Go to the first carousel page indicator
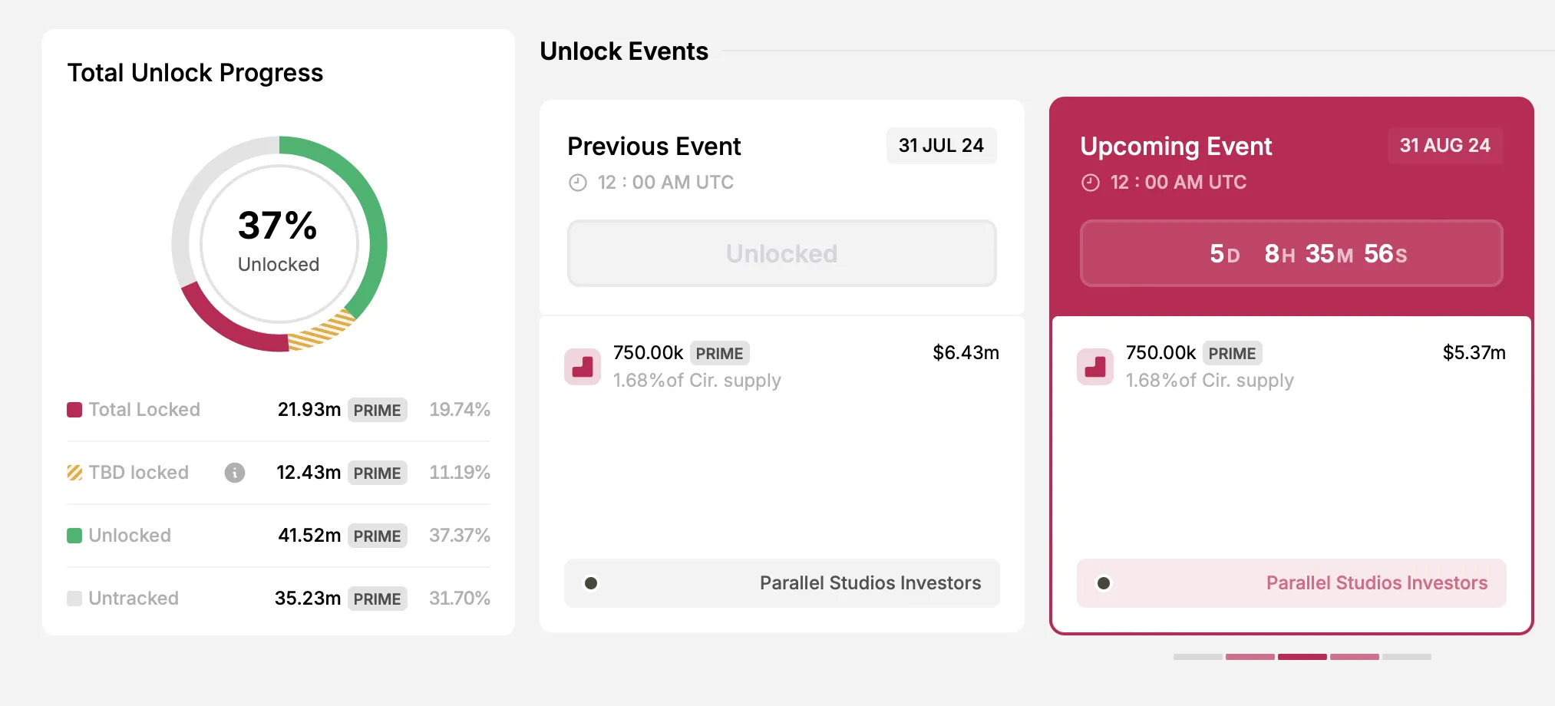 coord(1197,657)
